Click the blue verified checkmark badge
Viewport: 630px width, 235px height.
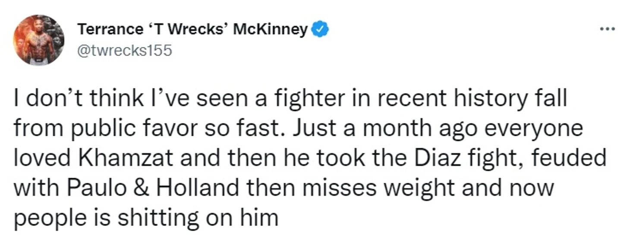coord(320,30)
